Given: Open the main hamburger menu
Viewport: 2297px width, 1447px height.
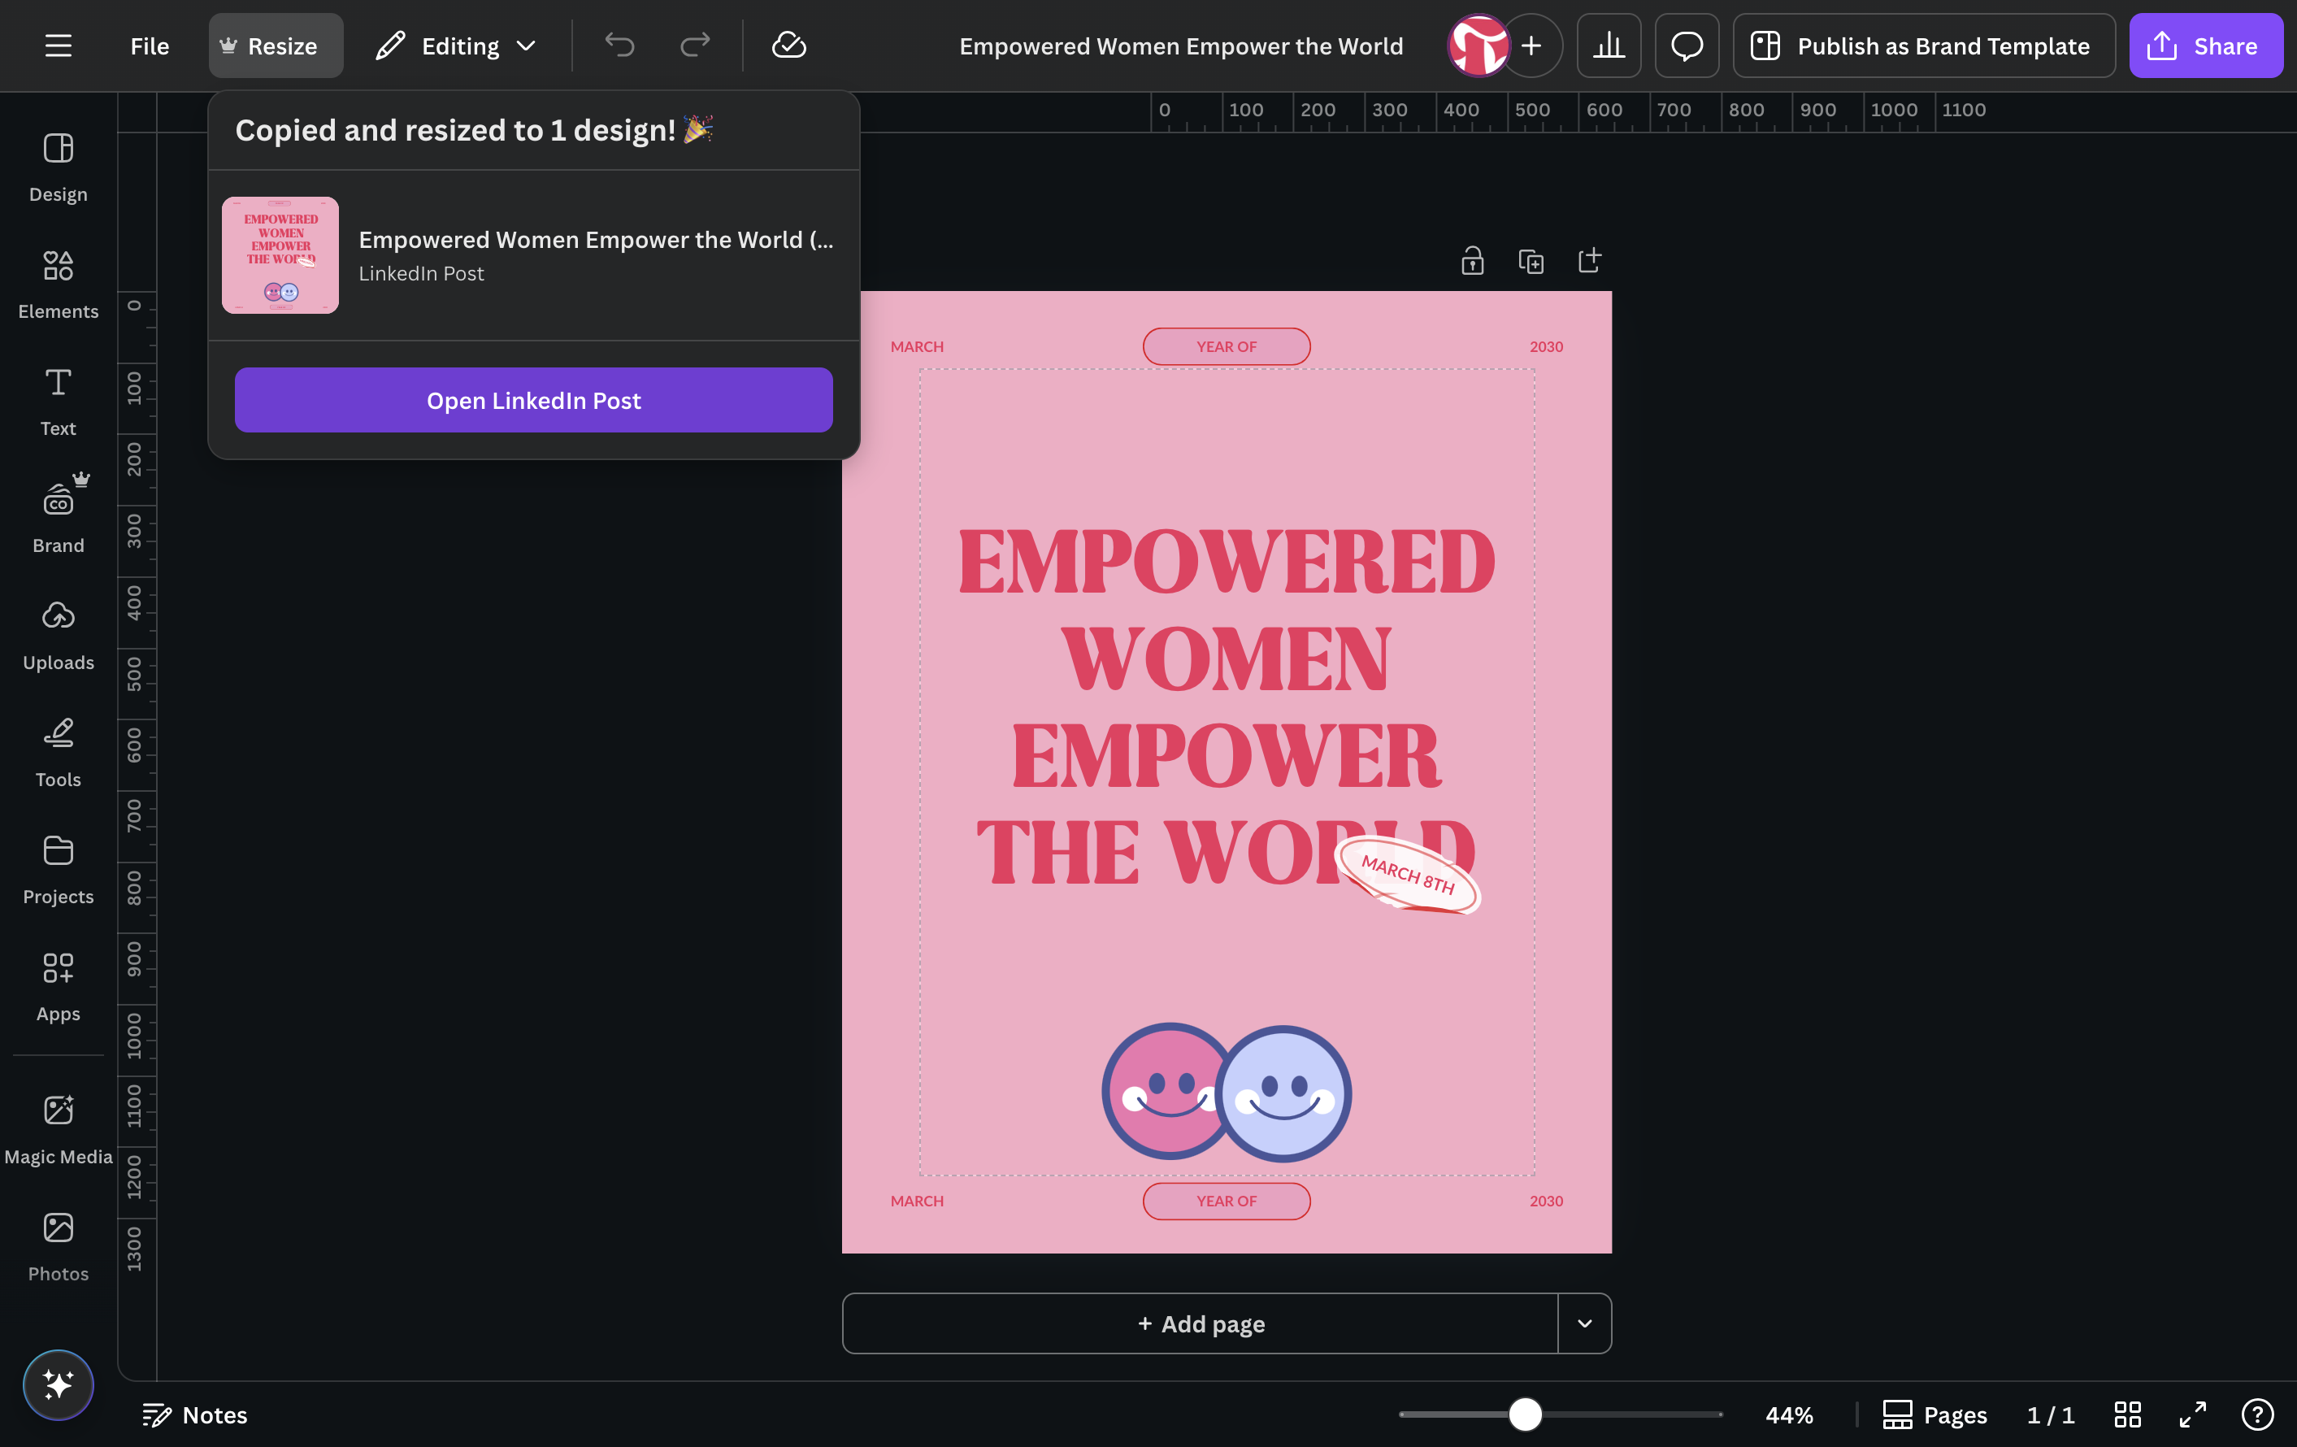Looking at the screenshot, I should coord(59,46).
